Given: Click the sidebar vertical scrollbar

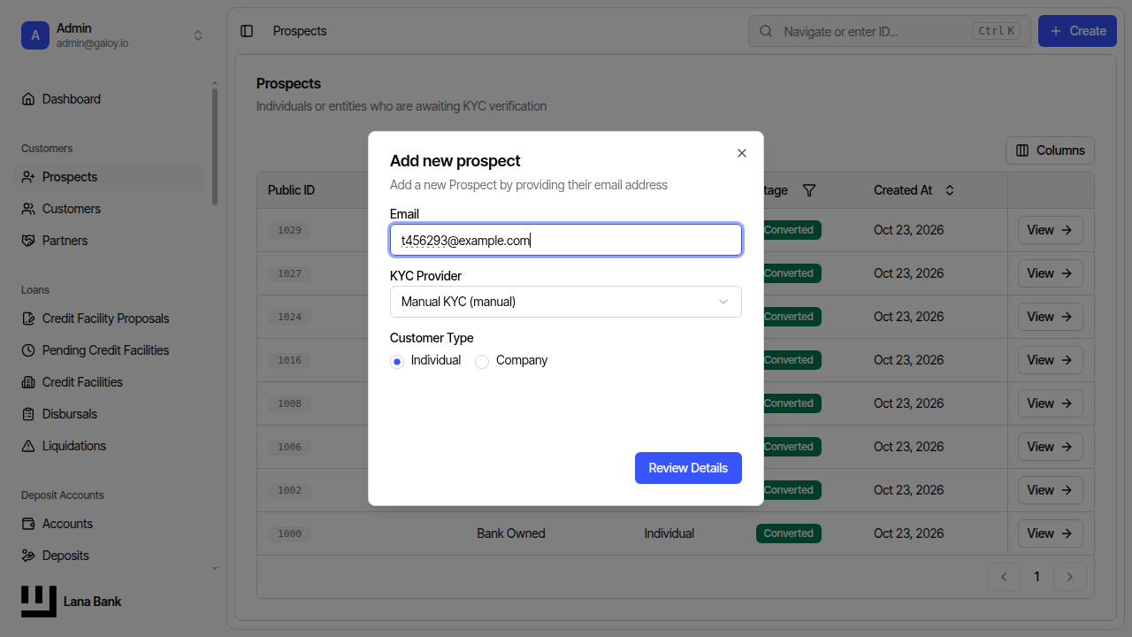Looking at the screenshot, I should click(x=214, y=146).
